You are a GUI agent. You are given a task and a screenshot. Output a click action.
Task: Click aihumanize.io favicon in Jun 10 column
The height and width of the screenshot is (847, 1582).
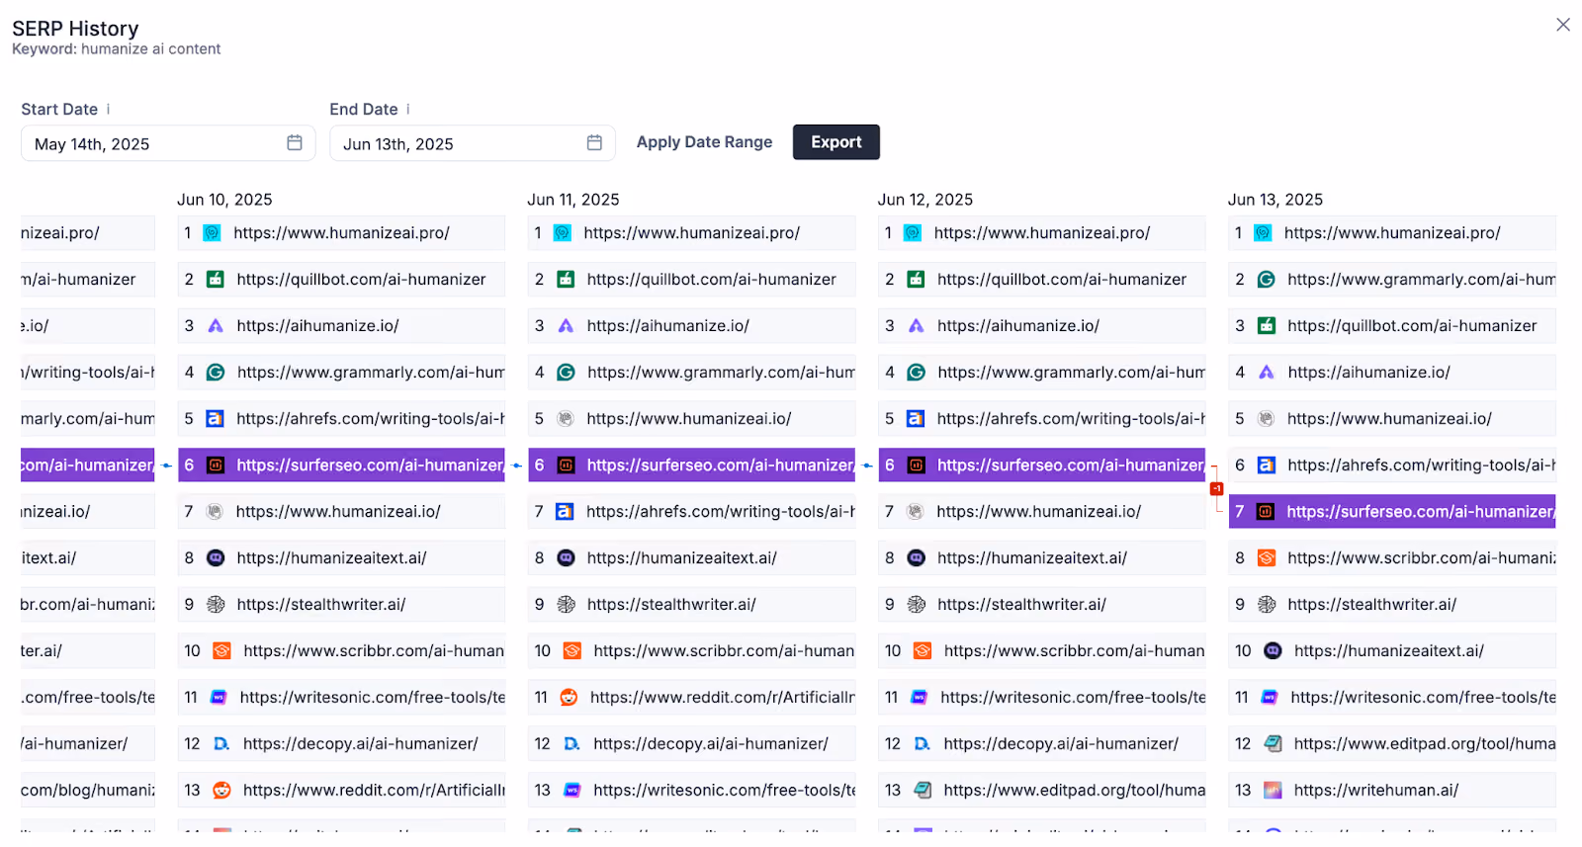[x=216, y=326]
